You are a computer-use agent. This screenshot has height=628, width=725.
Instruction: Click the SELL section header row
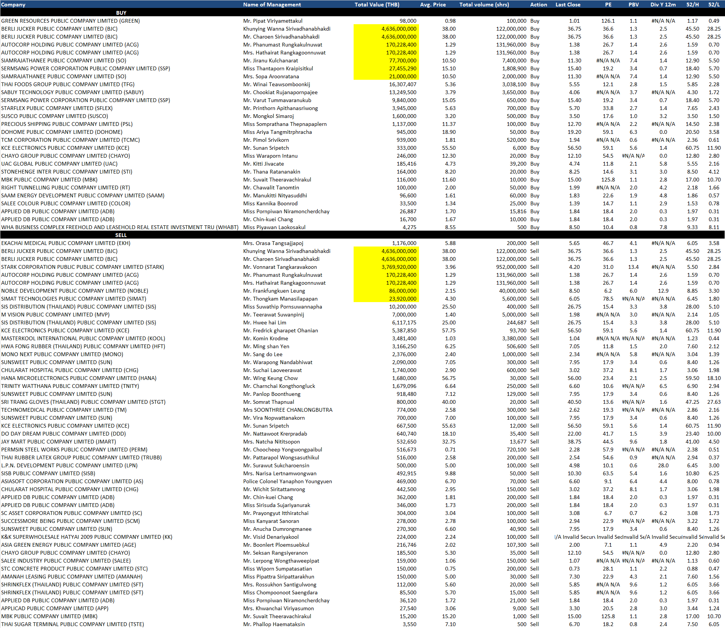click(x=121, y=235)
